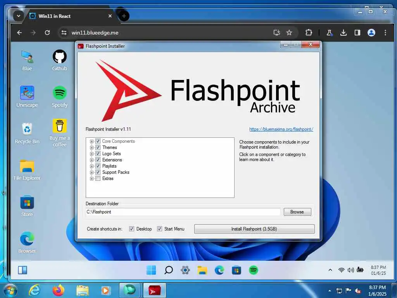Open the Win11 Start menu button
This screenshot has width=397, height=298.
pyautogui.click(x=152, y=270)
